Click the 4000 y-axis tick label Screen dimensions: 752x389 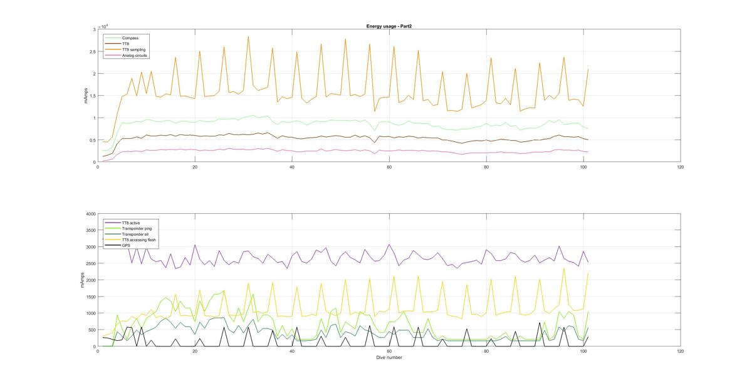(91, 214)
